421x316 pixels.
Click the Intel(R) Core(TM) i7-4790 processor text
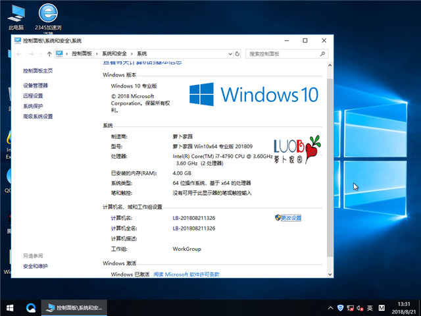pos(222,159)
